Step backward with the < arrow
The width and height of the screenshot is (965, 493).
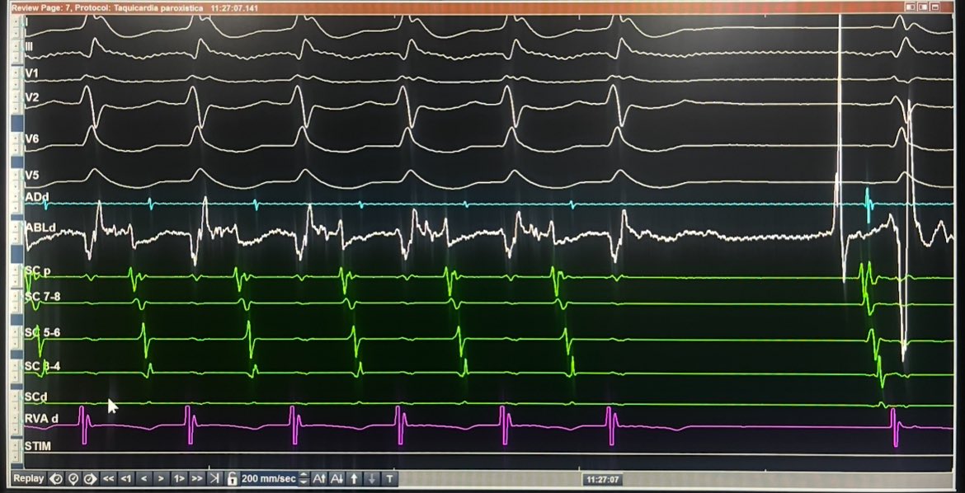coord(144,478)
